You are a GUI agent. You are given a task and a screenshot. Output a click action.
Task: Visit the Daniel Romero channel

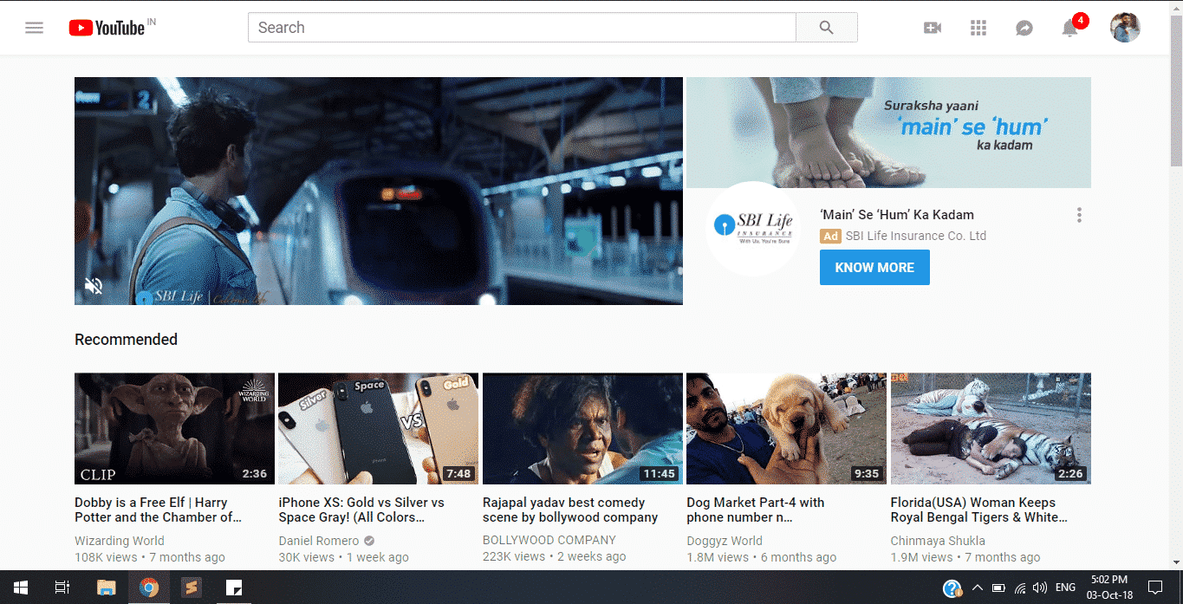(x=319, y=541)
